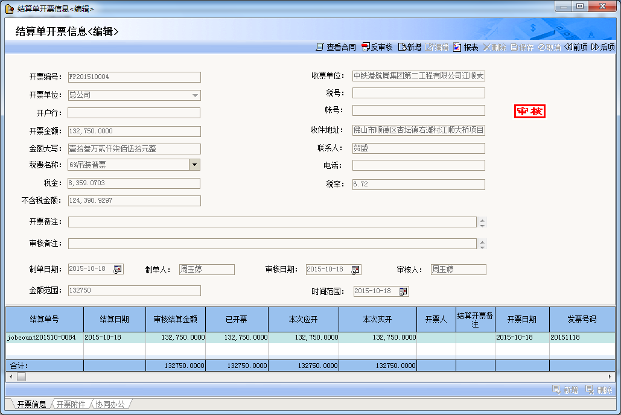Click 反审核 to un-approve the invoice
The image size is (621, 415).
click(377, 47)
